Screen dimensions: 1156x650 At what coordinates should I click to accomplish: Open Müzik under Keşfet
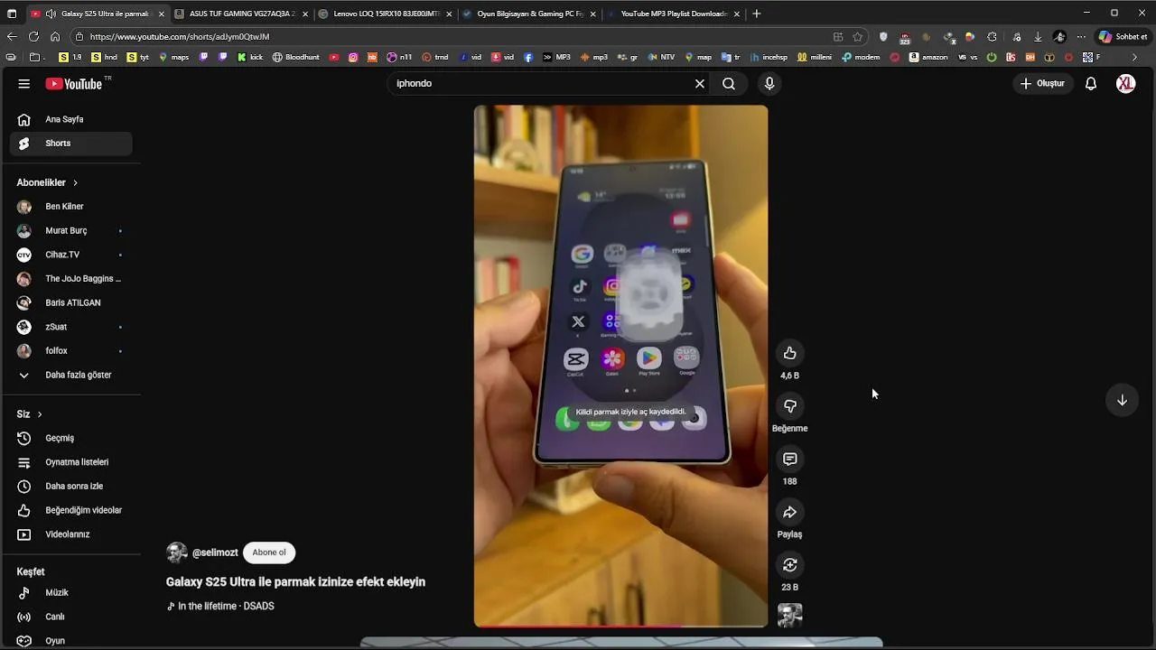point(71,593)
